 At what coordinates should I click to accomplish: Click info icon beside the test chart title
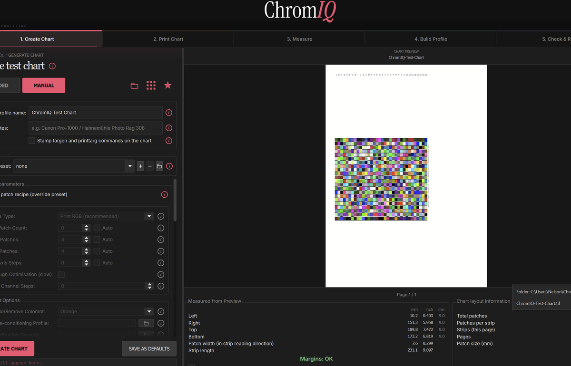(52, 66)
